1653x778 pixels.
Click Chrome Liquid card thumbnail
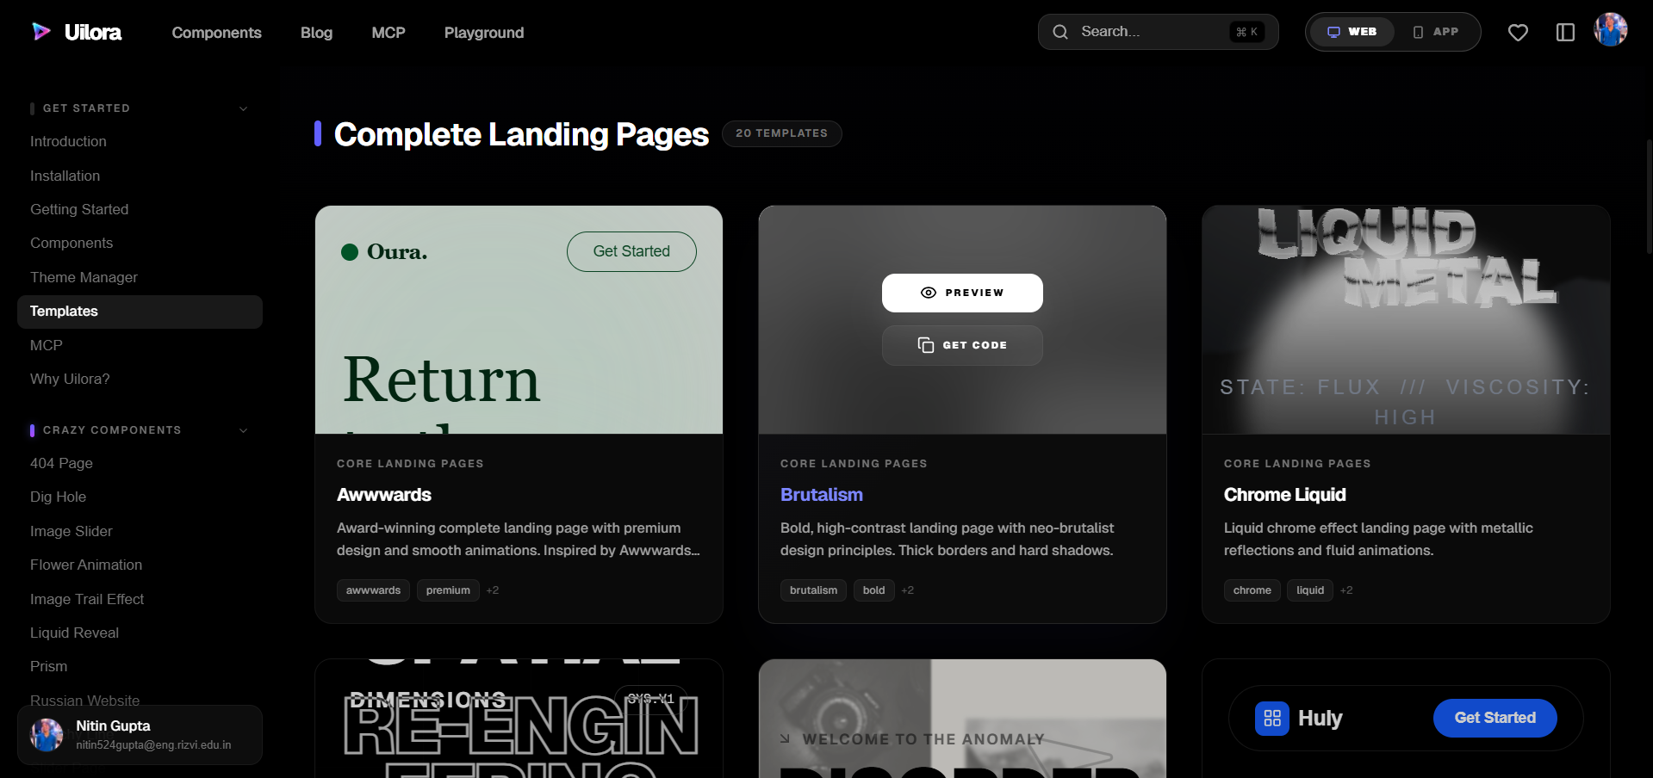[x=1406, y=320]
